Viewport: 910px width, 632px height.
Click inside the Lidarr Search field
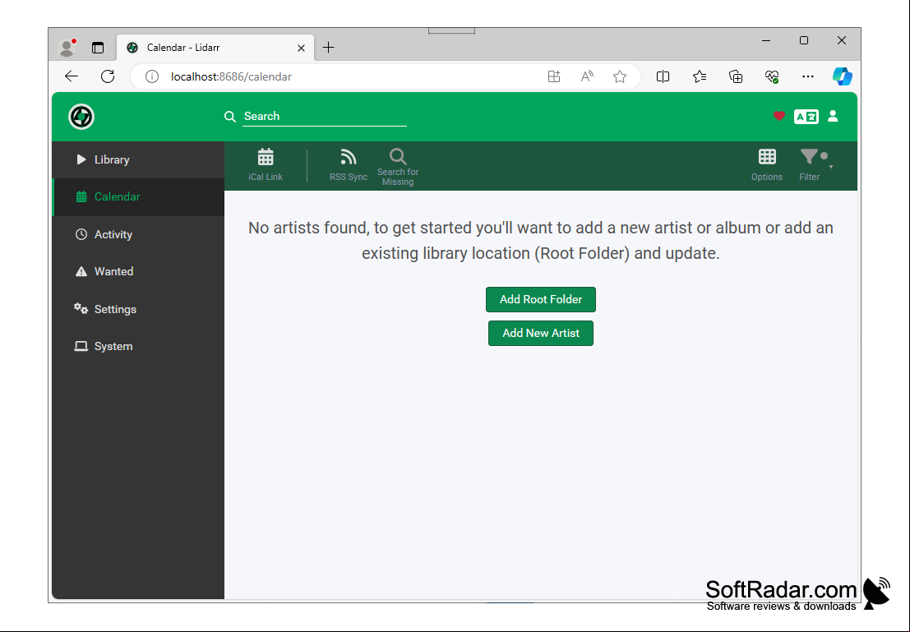coord(325,116)
